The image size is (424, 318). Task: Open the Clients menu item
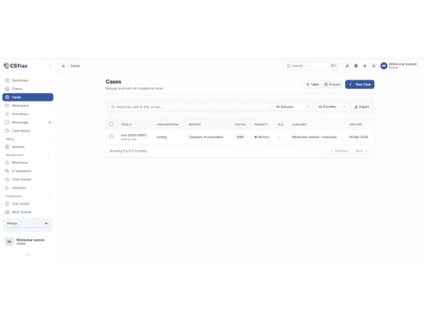pos(28,89)
